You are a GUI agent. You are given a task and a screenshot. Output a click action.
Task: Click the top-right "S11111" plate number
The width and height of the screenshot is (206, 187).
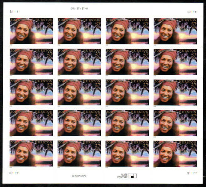coord(192,12)
